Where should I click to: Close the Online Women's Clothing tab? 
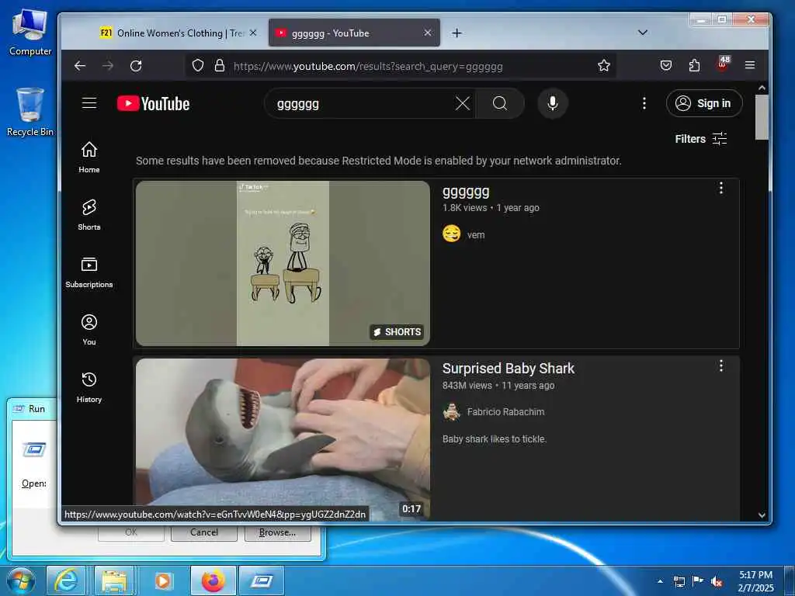(x=253, y=33)
